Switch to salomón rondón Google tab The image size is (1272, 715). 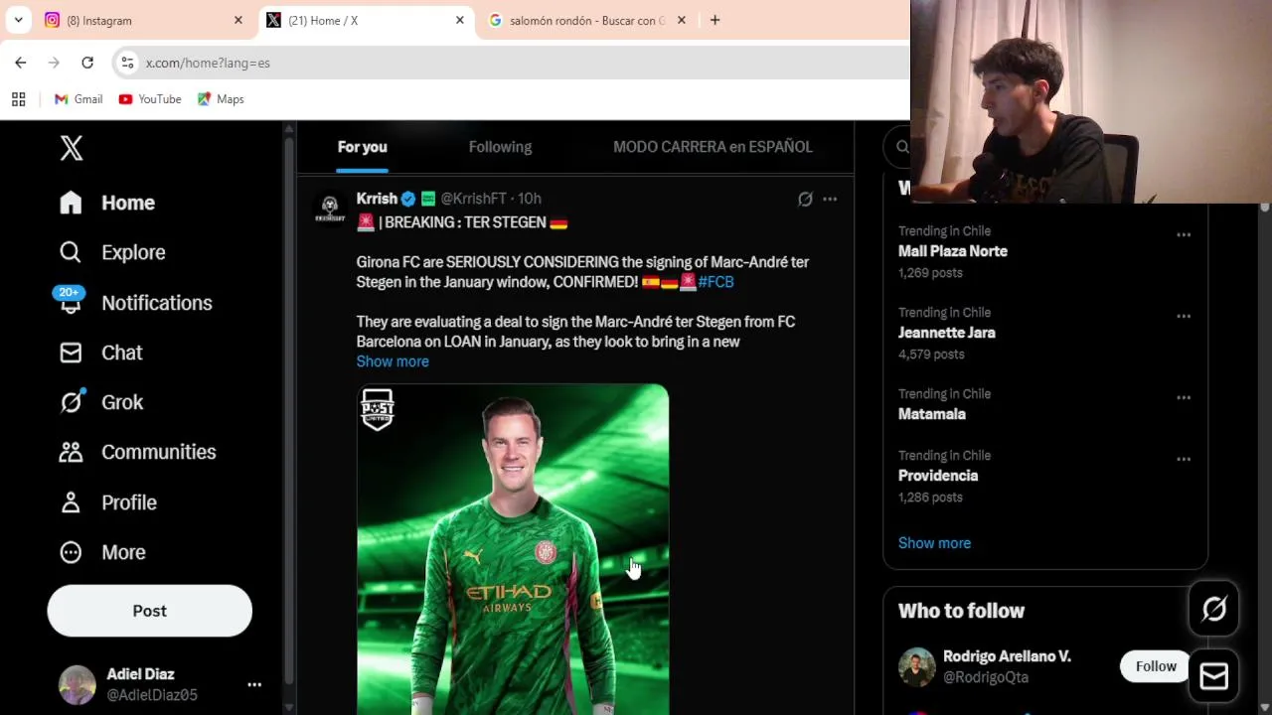(586, 20)
